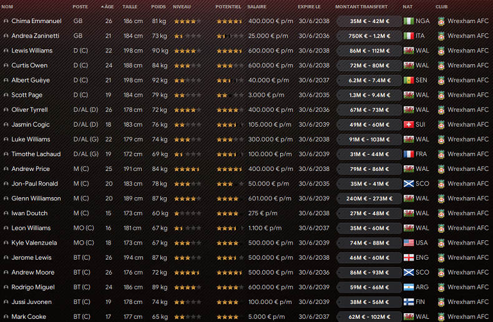Click the Wrexham AFC badge in Chima Emmanuel's row

[x=441, y=21]
